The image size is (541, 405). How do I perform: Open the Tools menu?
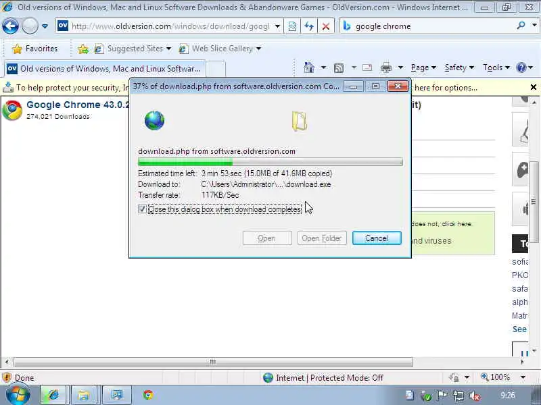pyautogui.click(x=496, y=67)
